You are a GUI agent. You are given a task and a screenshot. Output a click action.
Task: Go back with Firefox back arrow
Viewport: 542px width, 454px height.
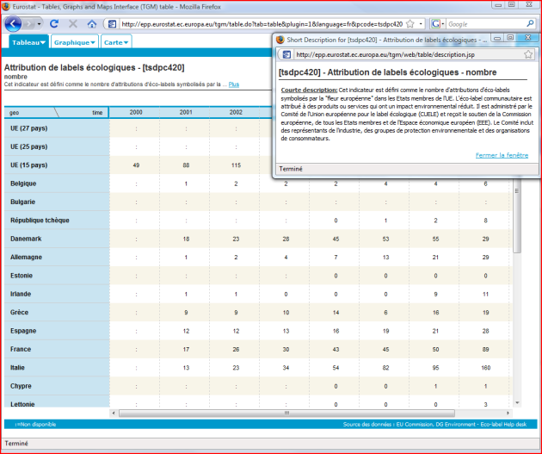pos(13,24)
